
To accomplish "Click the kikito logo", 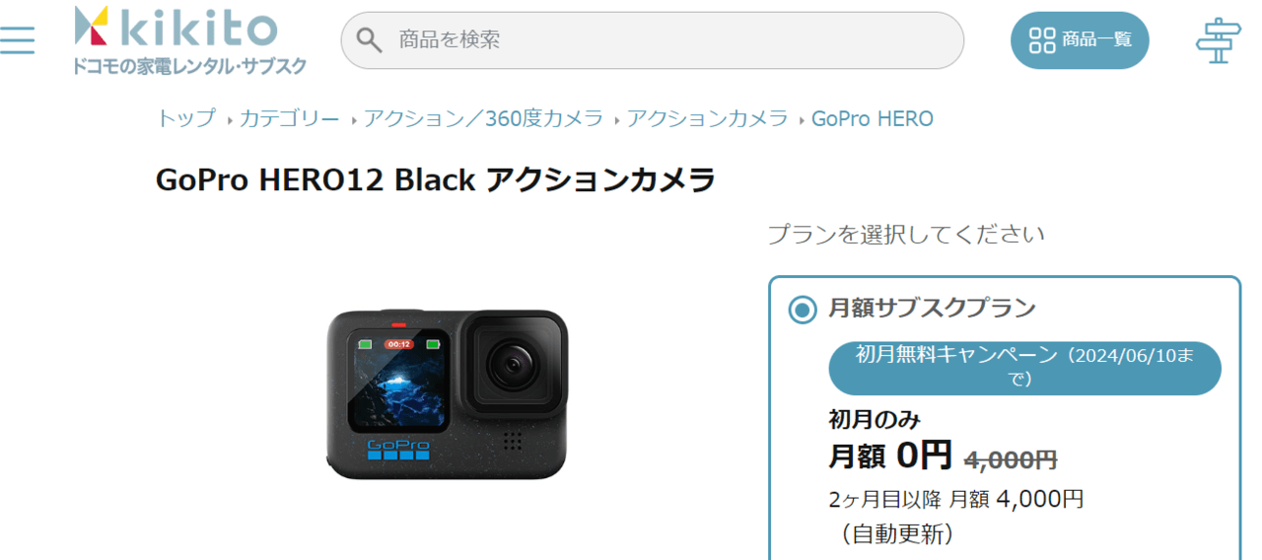I will [x=177, y=28].
